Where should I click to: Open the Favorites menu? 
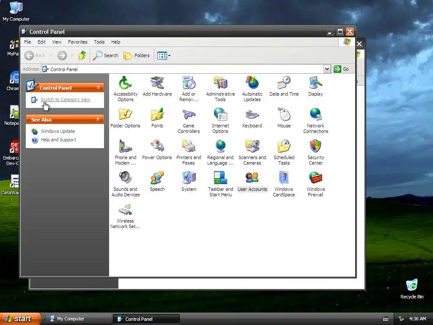pos(78,42)
